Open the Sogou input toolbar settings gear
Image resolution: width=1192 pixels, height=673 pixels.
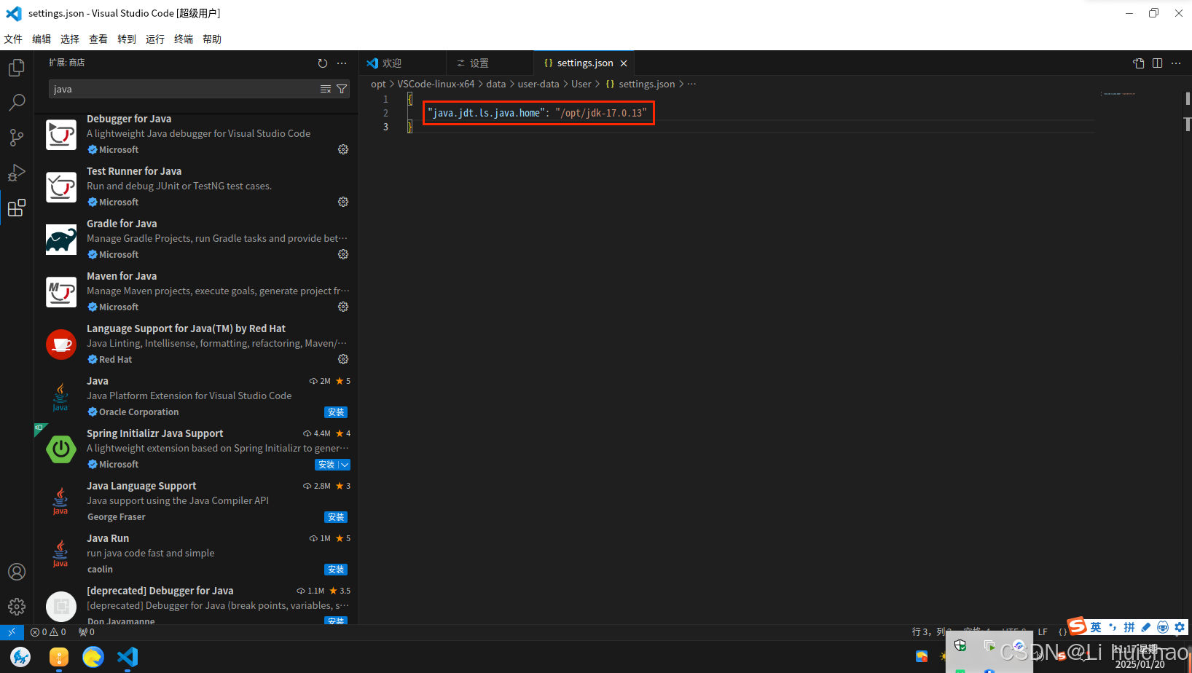(1180, 627)
